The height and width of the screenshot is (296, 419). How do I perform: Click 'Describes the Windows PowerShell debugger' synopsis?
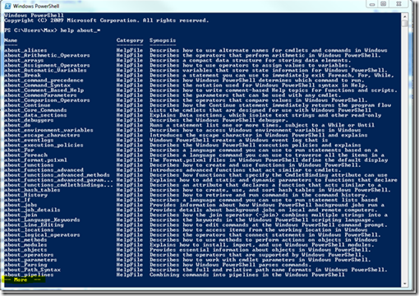(219, 120)
